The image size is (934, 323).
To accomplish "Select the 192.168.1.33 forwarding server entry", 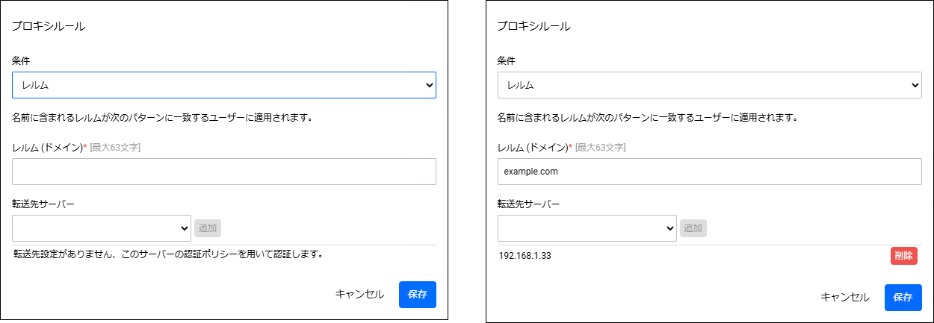I will point(710,256).
